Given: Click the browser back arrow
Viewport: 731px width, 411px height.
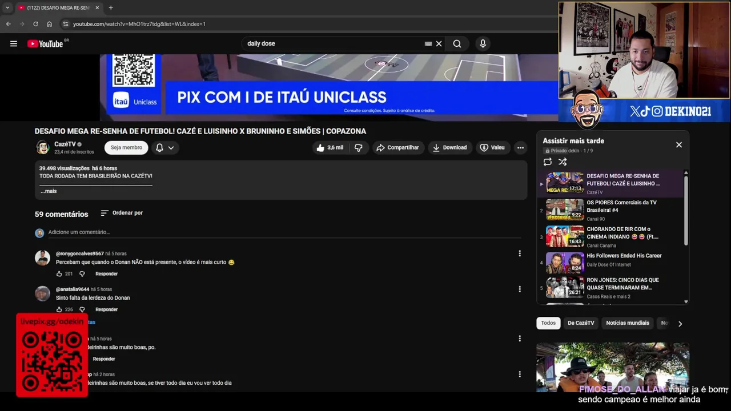Looking at the screenshot, I should 8,24.
